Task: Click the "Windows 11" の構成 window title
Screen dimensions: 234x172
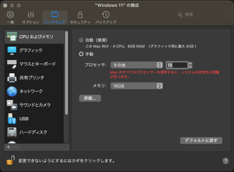Action: (x=117, y=5)
